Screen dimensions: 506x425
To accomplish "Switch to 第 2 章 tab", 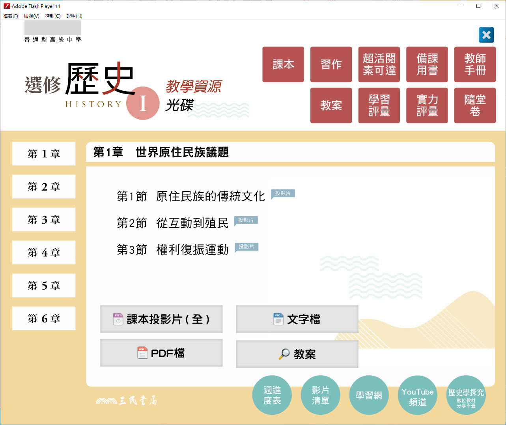I will (x=44, y=187).
